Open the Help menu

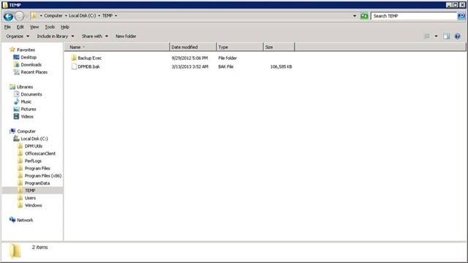(65, 27)
